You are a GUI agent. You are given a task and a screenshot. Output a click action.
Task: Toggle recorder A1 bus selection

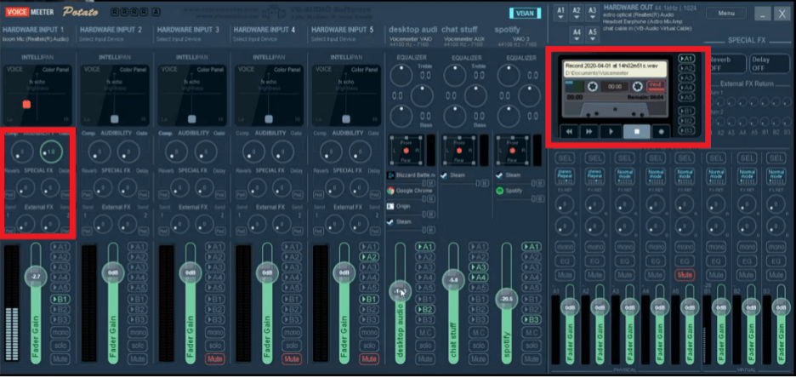click(686, 59)
